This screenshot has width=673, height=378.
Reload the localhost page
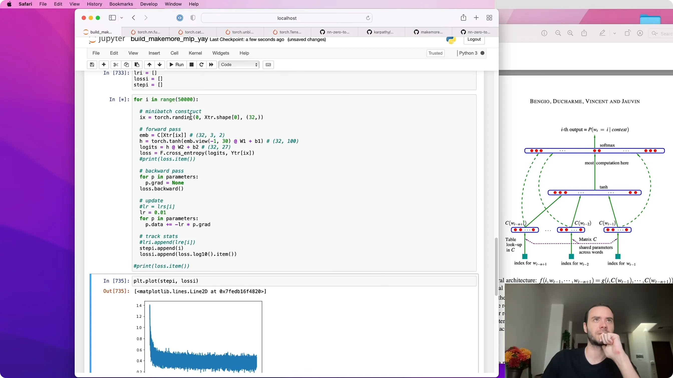(368, 18)
